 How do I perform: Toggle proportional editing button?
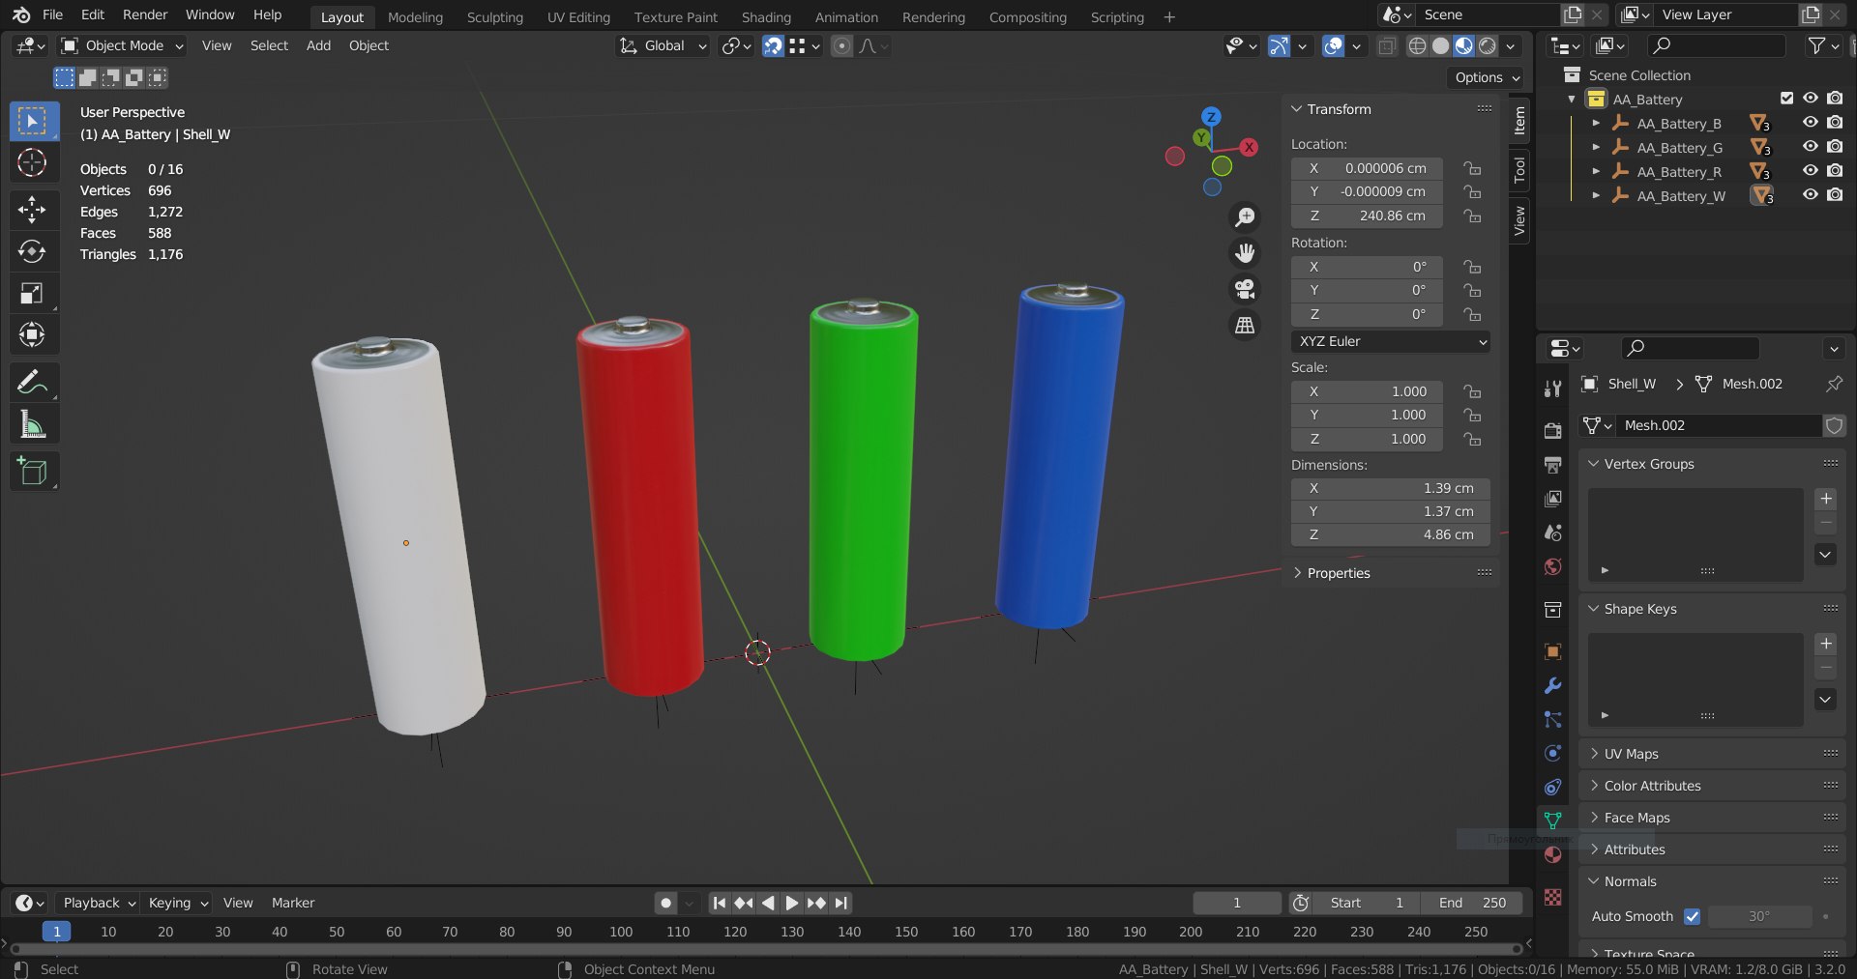841,45
